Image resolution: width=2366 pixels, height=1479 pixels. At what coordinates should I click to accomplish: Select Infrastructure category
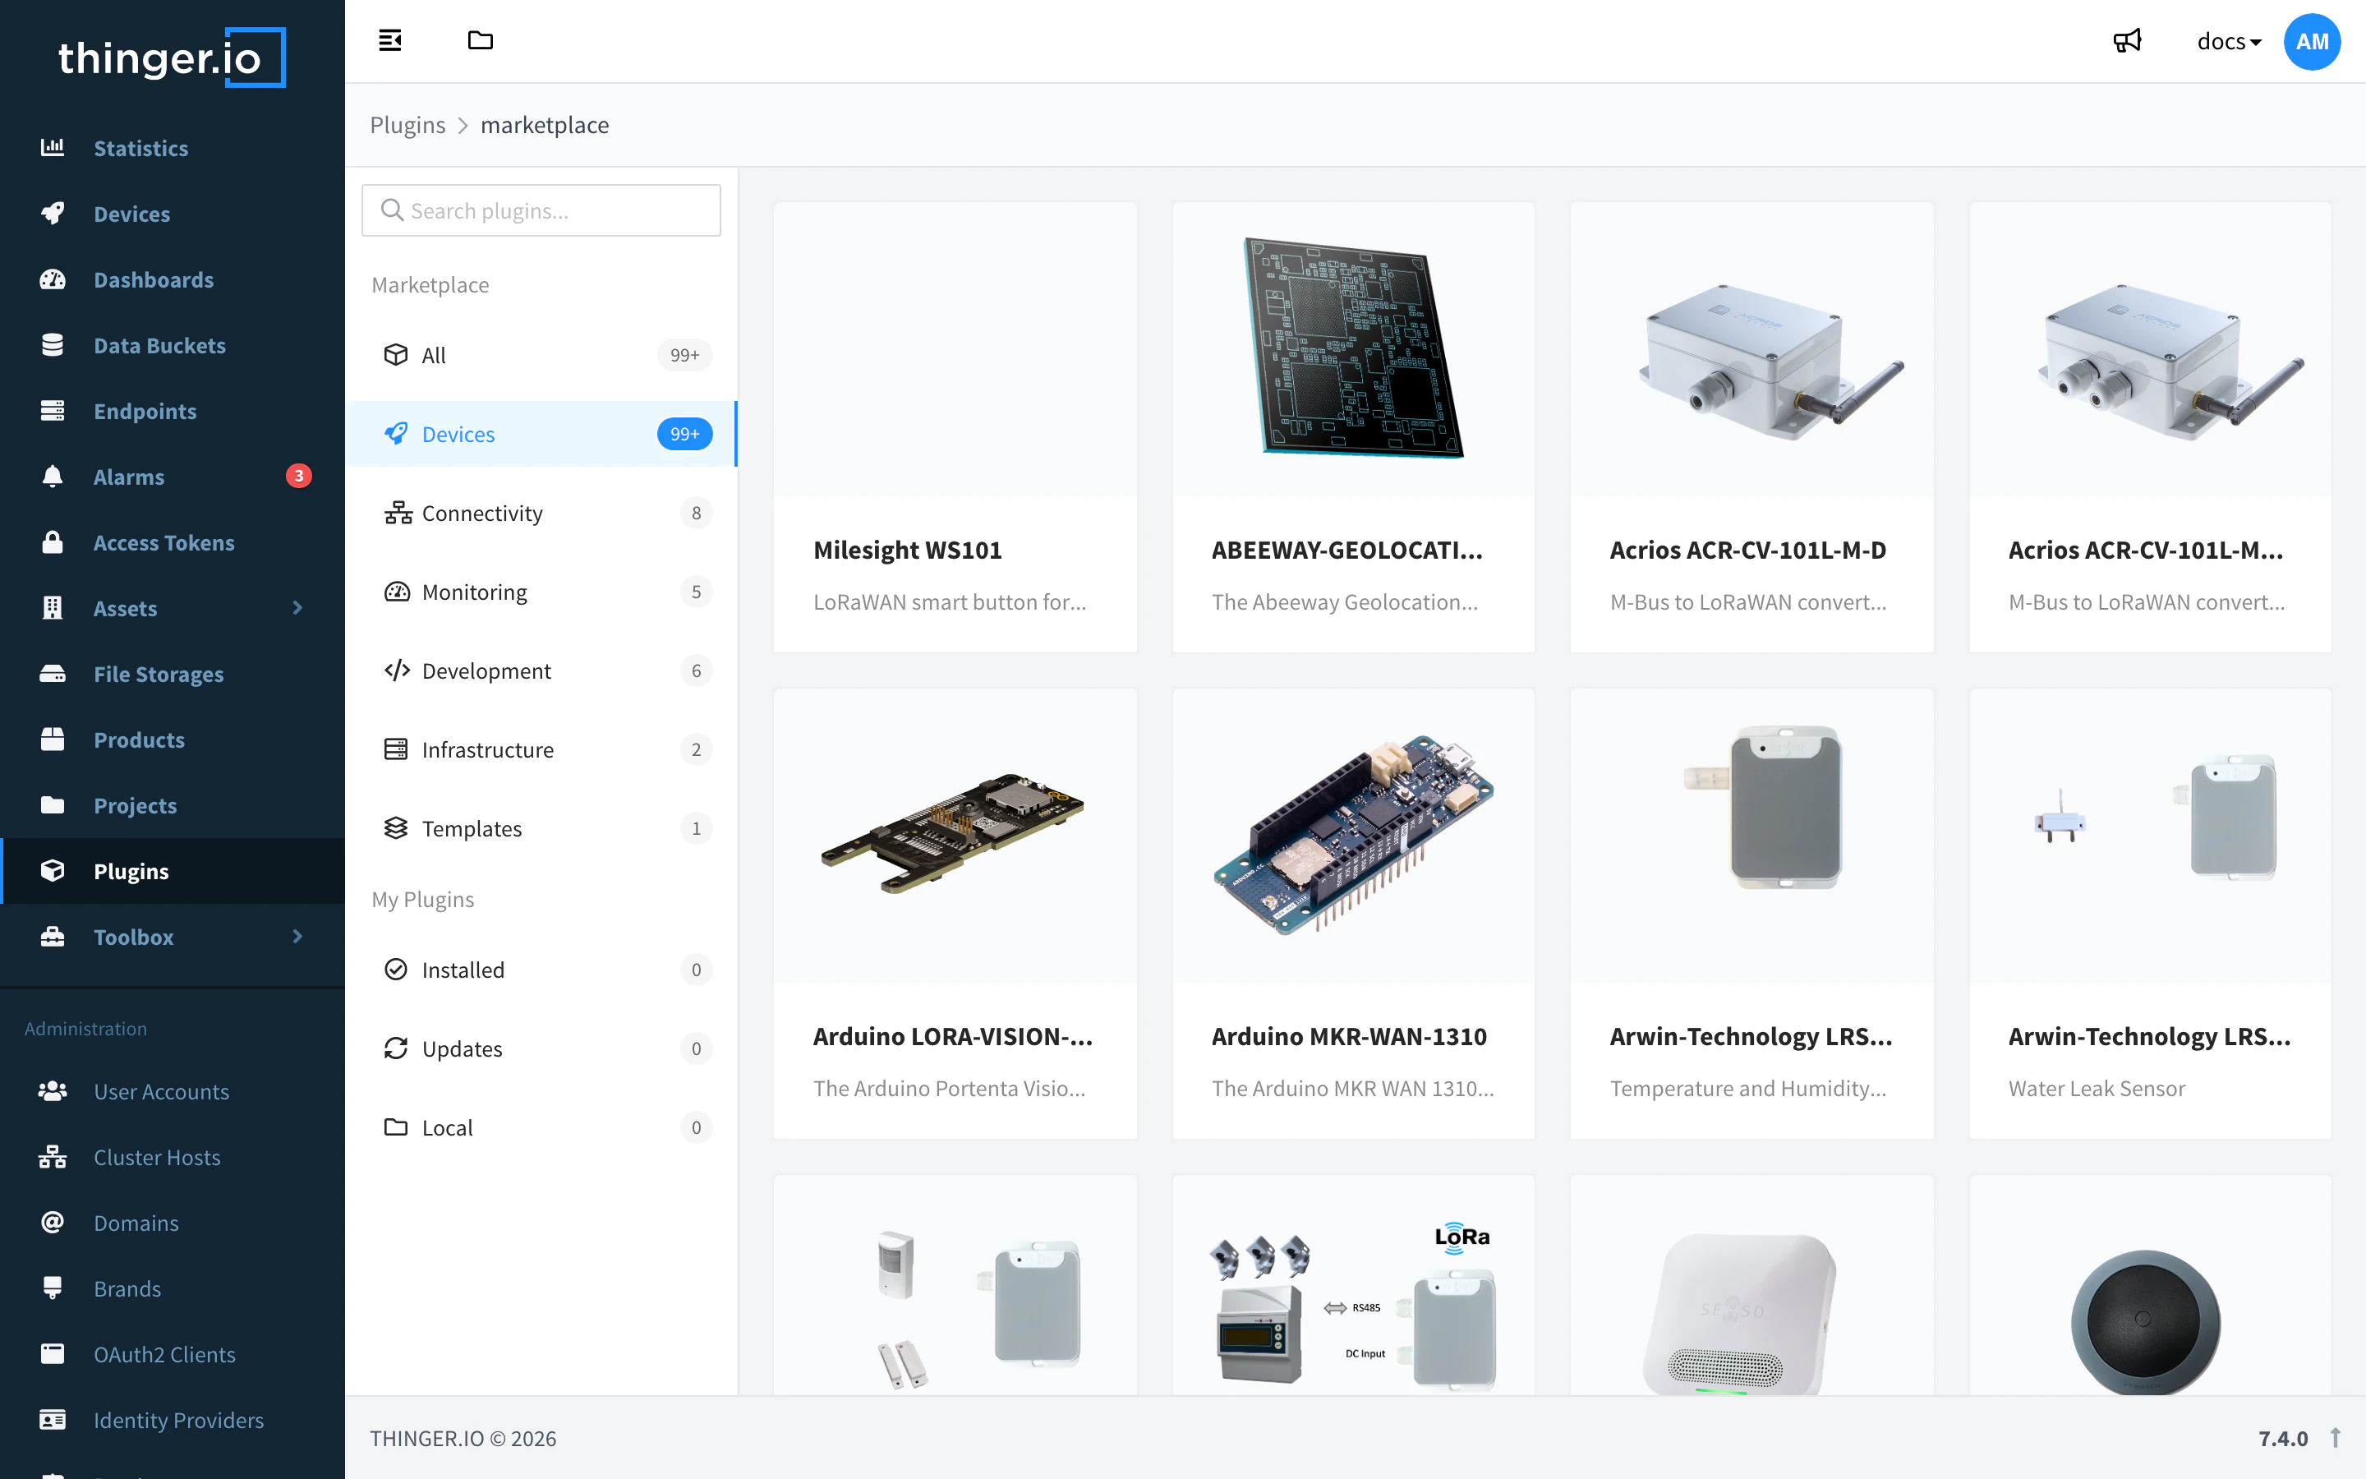click(541, 749)
